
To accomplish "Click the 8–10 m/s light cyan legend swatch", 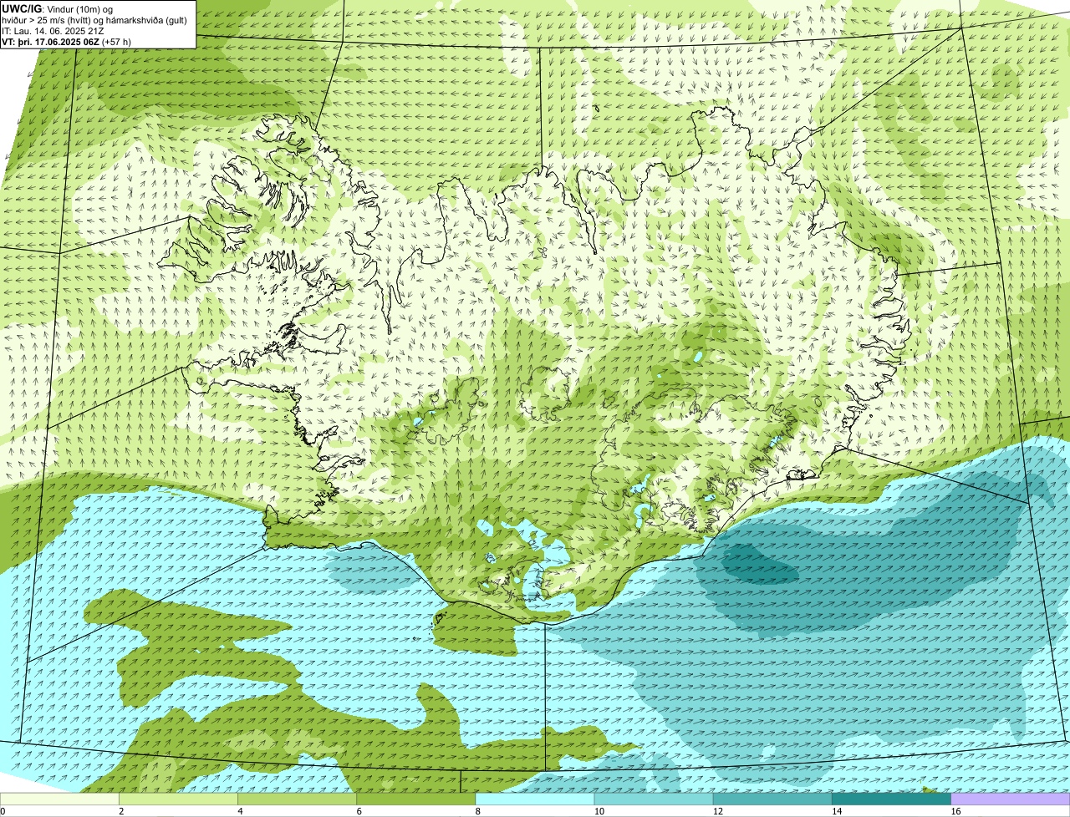I will tap(535, 799).
